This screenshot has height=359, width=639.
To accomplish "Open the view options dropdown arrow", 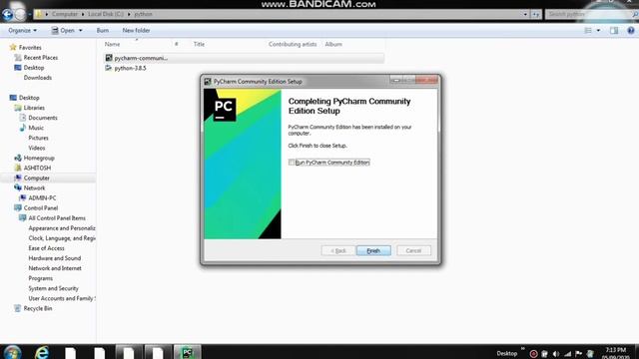I will click(598, 31).
